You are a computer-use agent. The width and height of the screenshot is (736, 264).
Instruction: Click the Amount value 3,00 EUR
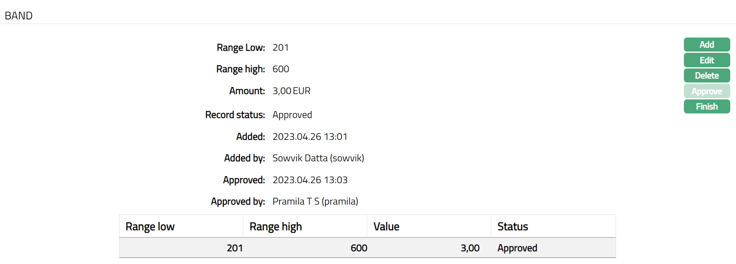pos(292,91)
